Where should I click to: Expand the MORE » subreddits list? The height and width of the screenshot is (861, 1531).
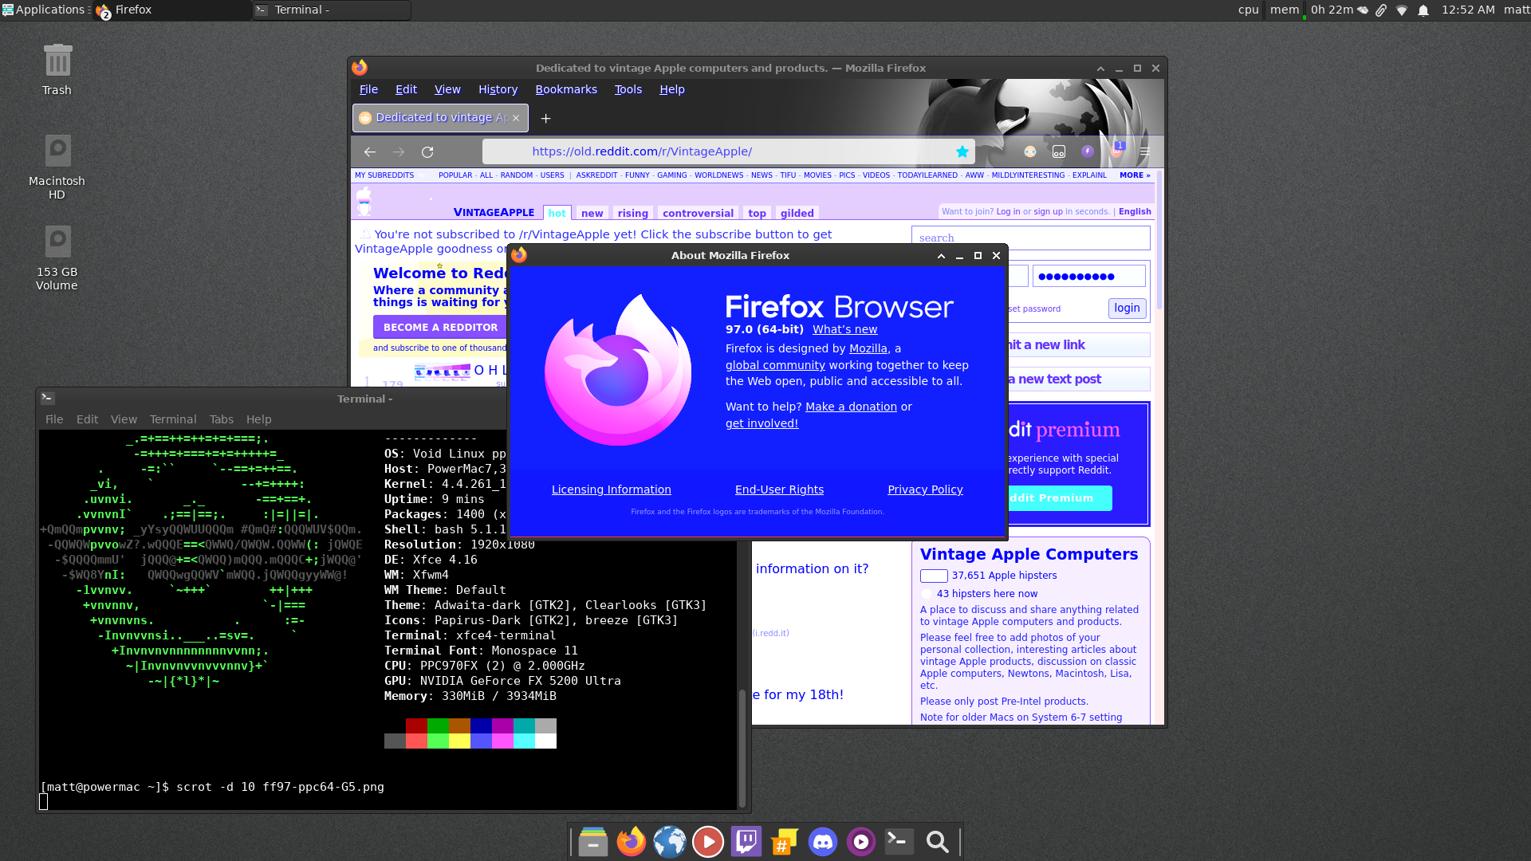(1135, 175)
